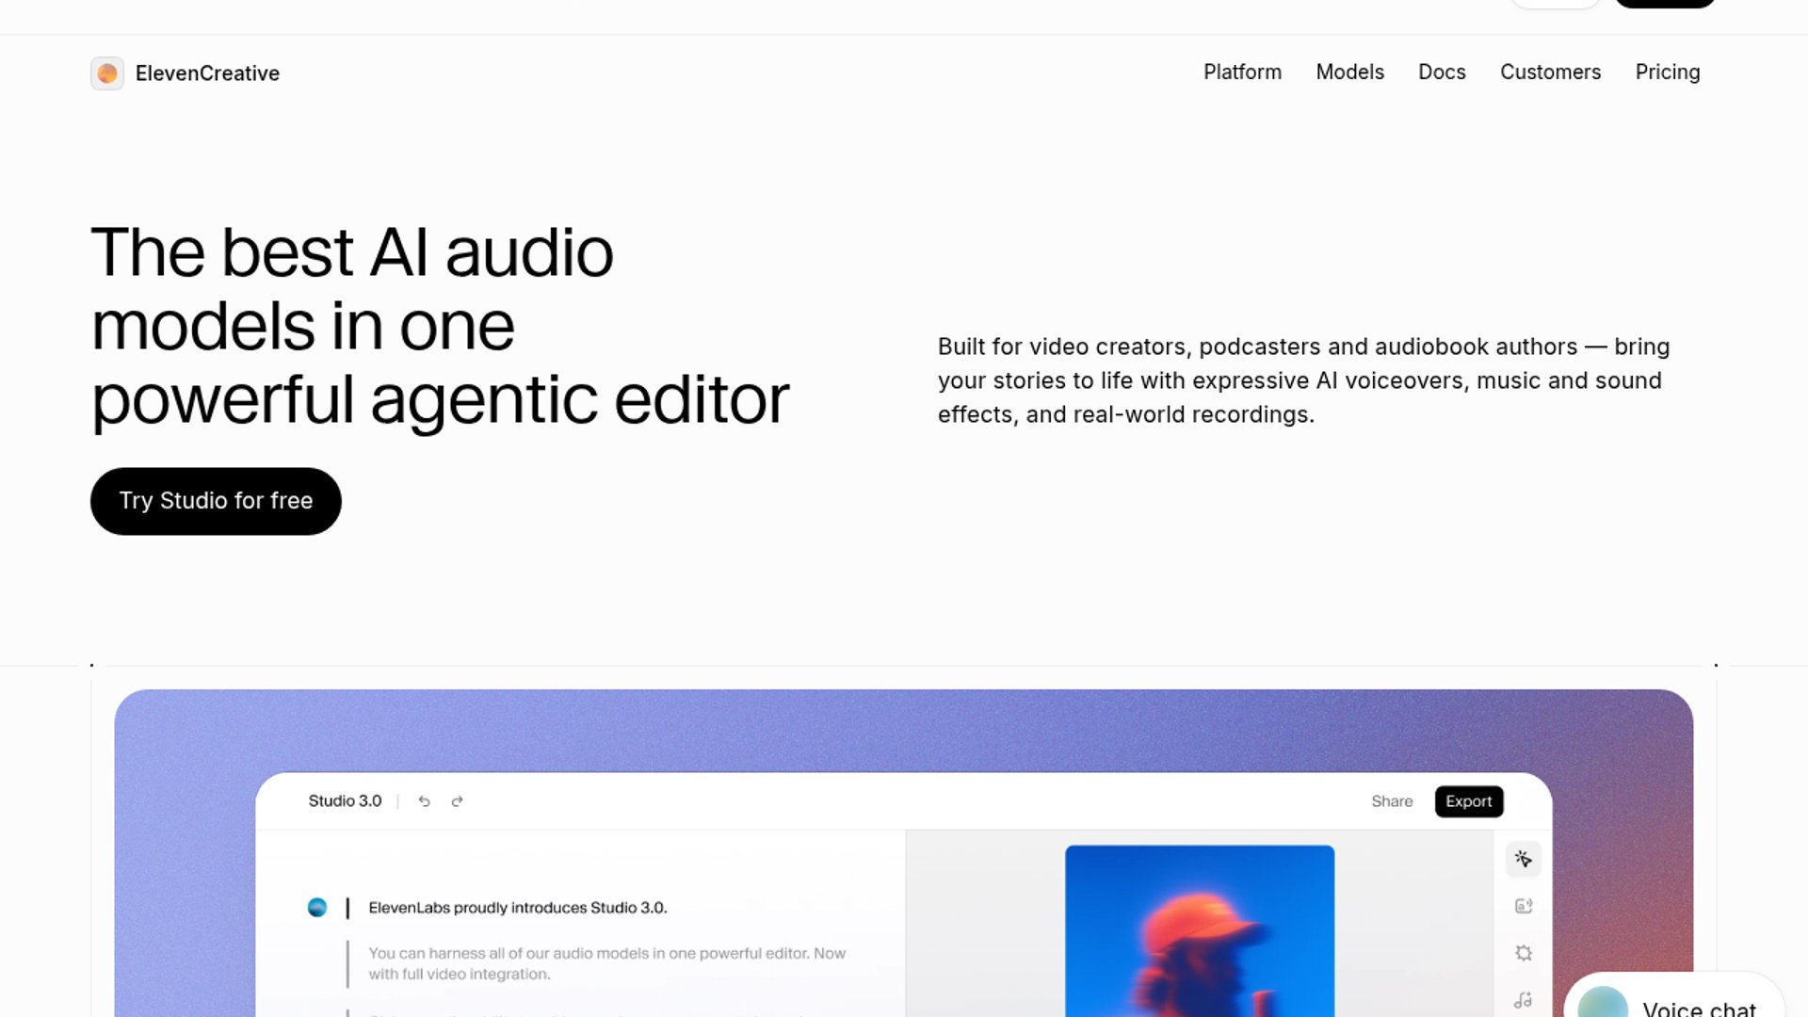Screen dimensions: 1808x1017
Task: Go to the Pricing page
Action: point(1668,73)
